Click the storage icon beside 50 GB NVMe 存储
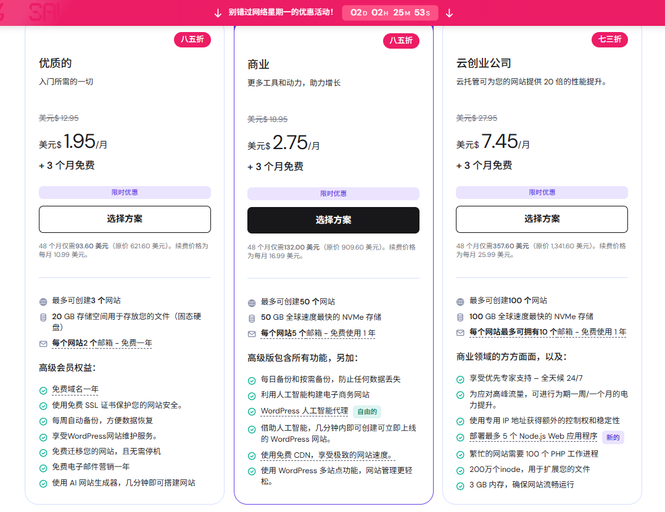This screenshot has height=512, width=665. 252,319
